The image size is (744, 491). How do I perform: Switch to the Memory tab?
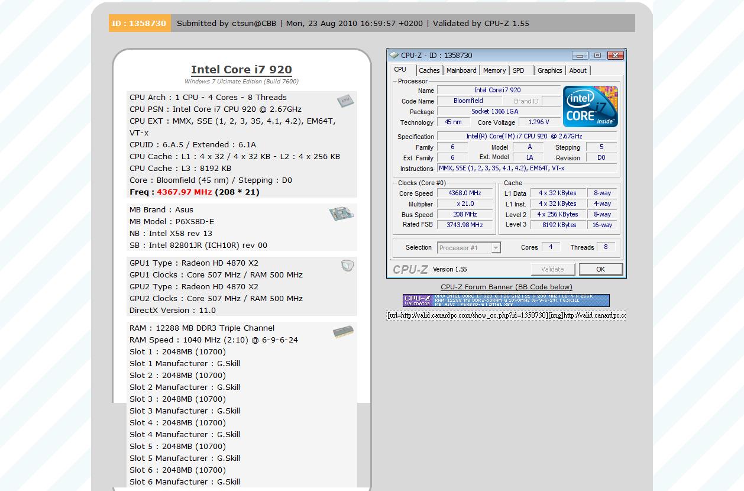click(494, 70)
